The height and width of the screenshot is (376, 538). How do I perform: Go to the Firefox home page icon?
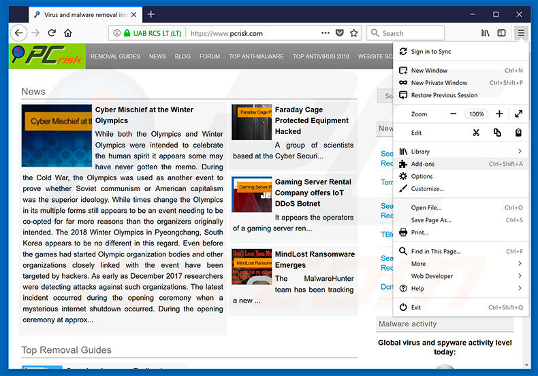(68, 33)
